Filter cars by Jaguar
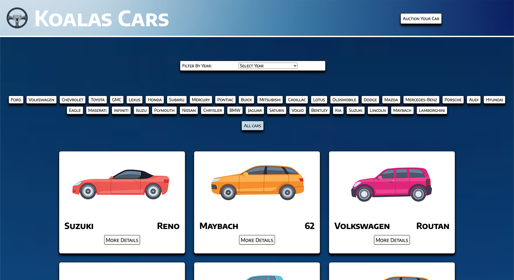514x280 pixels. coord(255,110)
